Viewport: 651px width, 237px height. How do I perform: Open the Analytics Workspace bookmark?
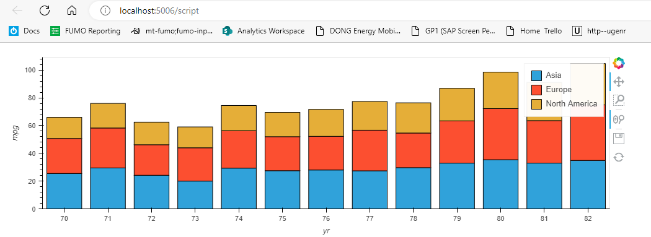pos(263,31)
